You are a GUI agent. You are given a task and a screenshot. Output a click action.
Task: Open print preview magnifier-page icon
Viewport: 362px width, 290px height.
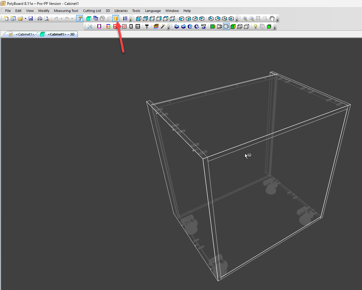pyautogui.click(x=47, y=18)
